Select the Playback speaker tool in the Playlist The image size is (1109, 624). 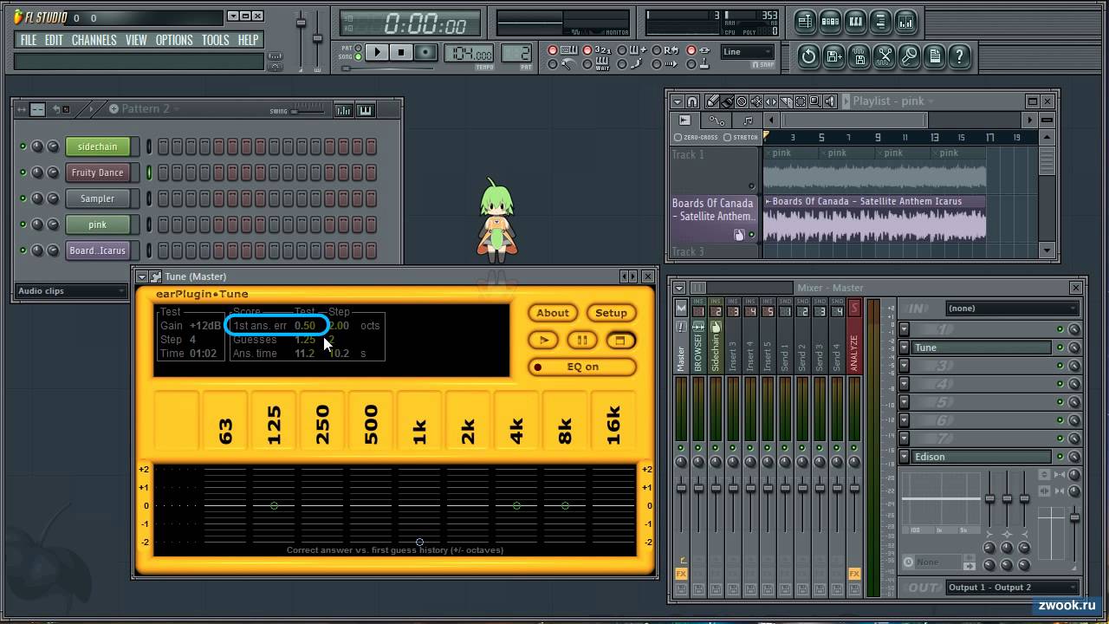[x=830, y=101]
